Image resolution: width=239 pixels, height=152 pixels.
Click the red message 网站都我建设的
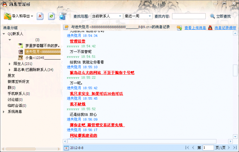pos(83,135)
